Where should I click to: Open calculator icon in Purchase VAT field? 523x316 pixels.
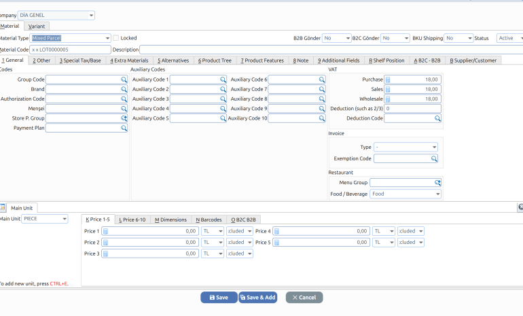(388, 80)
